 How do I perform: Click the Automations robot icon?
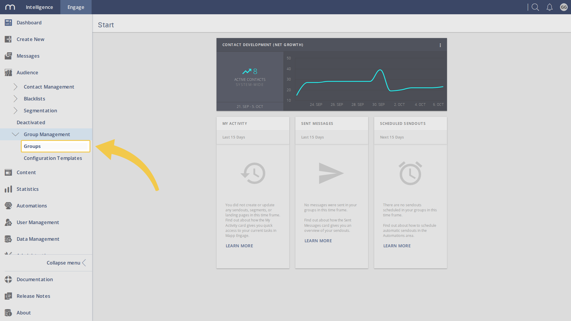(x=8, y=206)
